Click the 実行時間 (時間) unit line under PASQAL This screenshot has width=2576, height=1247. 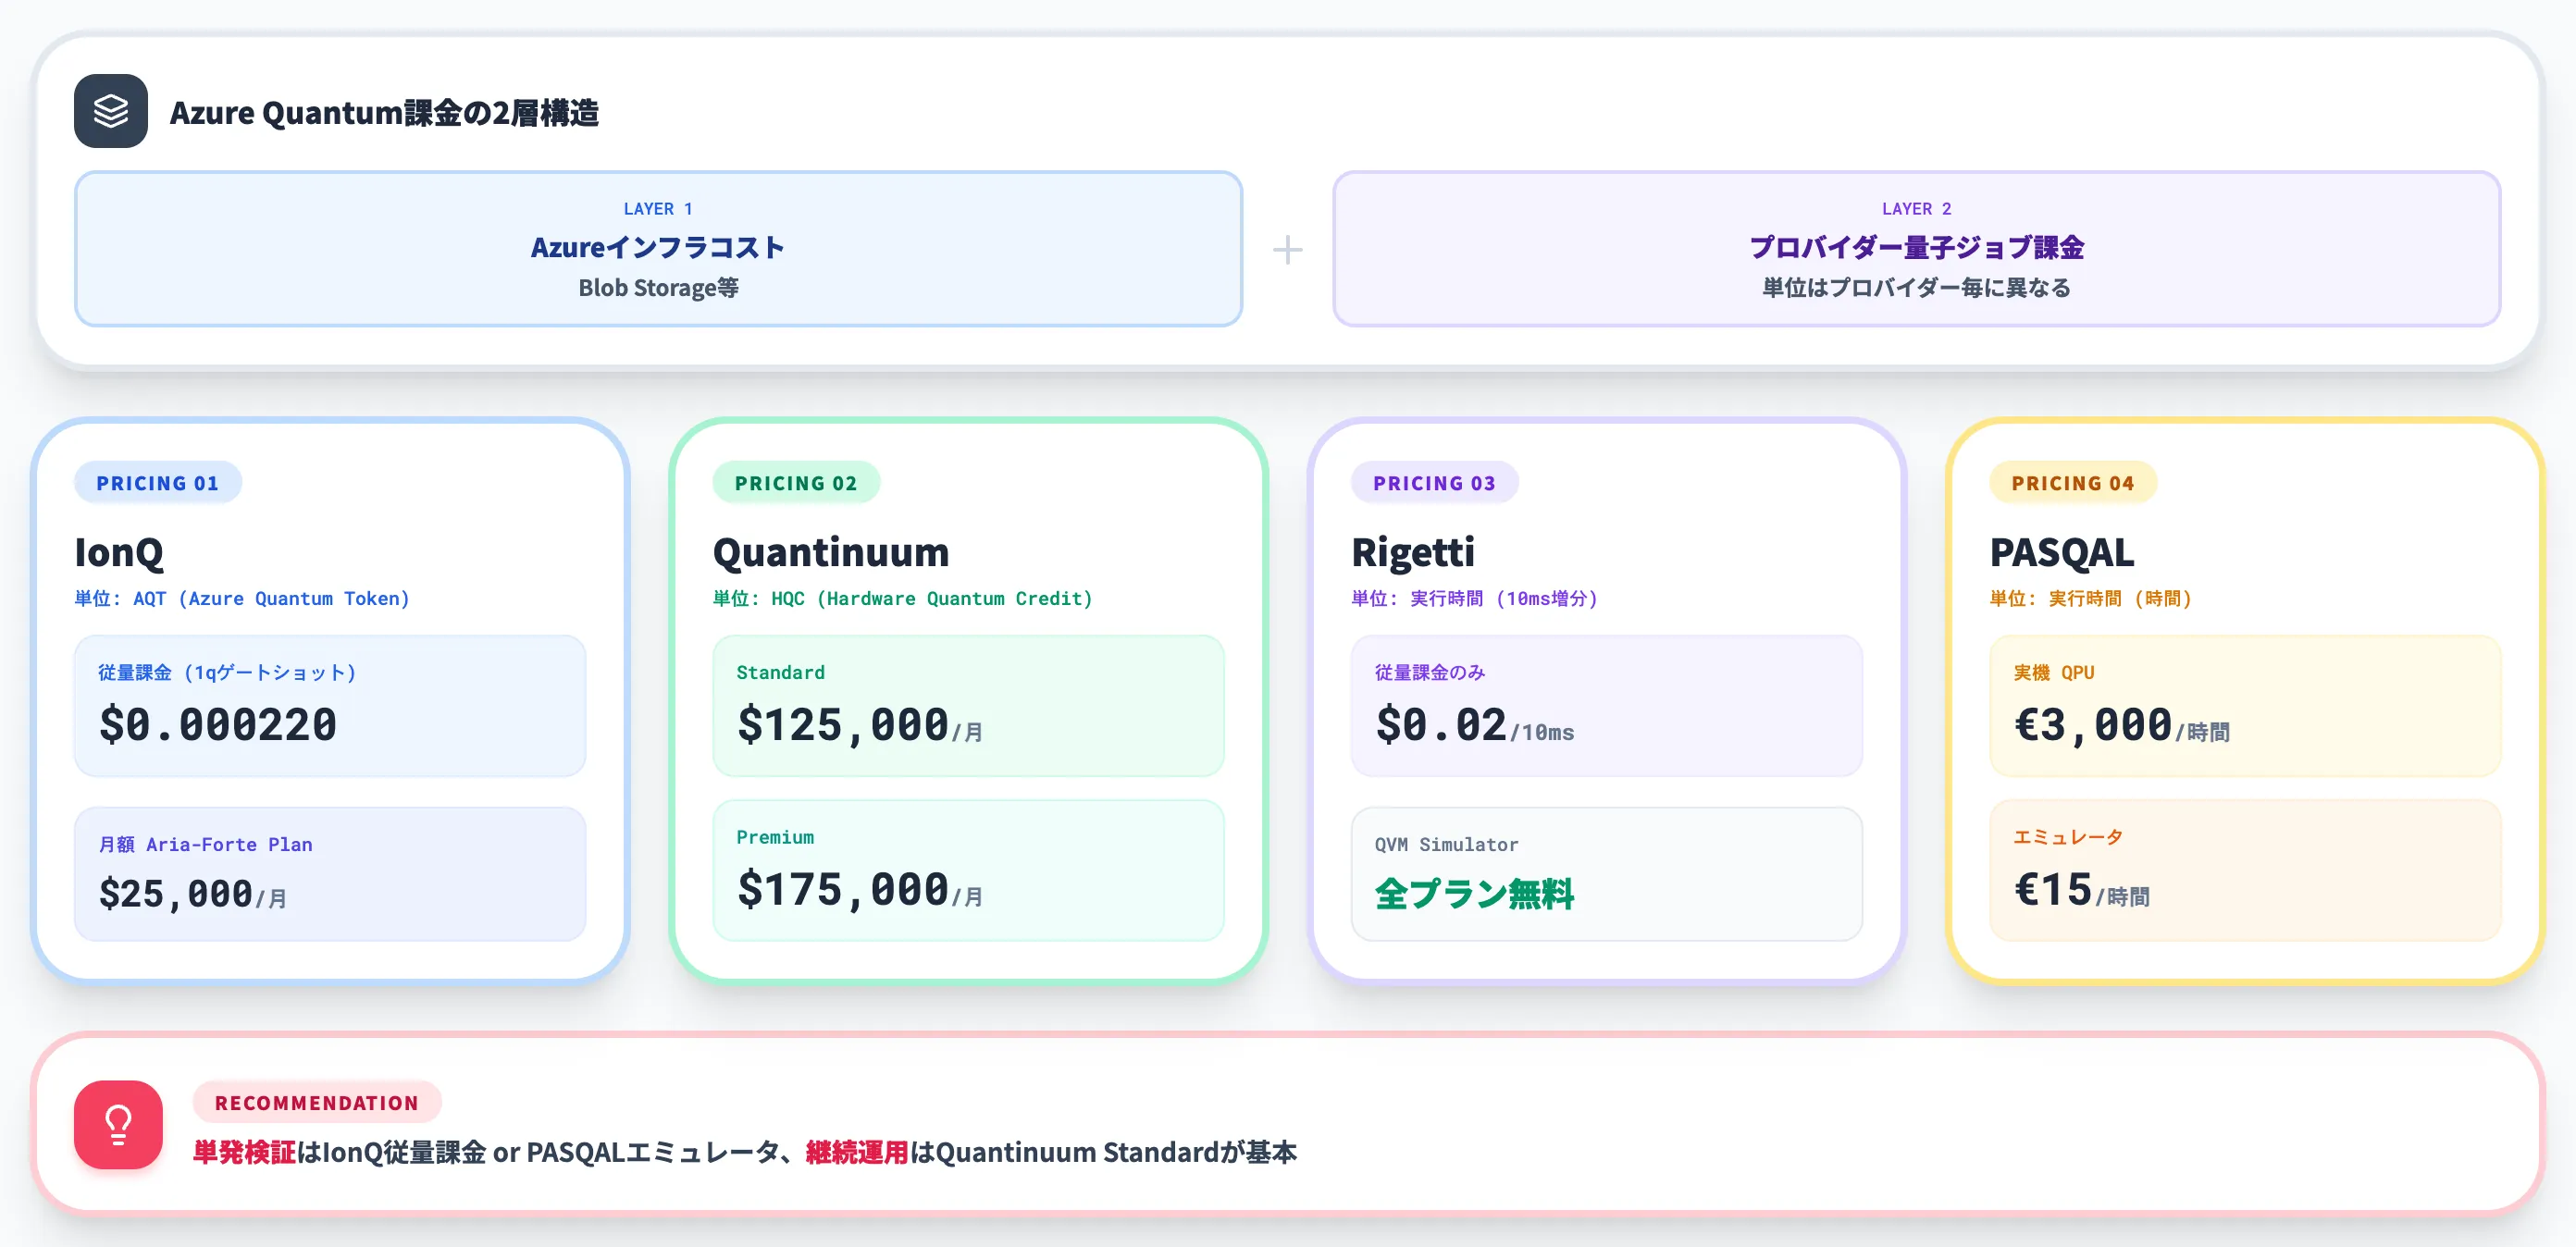2091,598
